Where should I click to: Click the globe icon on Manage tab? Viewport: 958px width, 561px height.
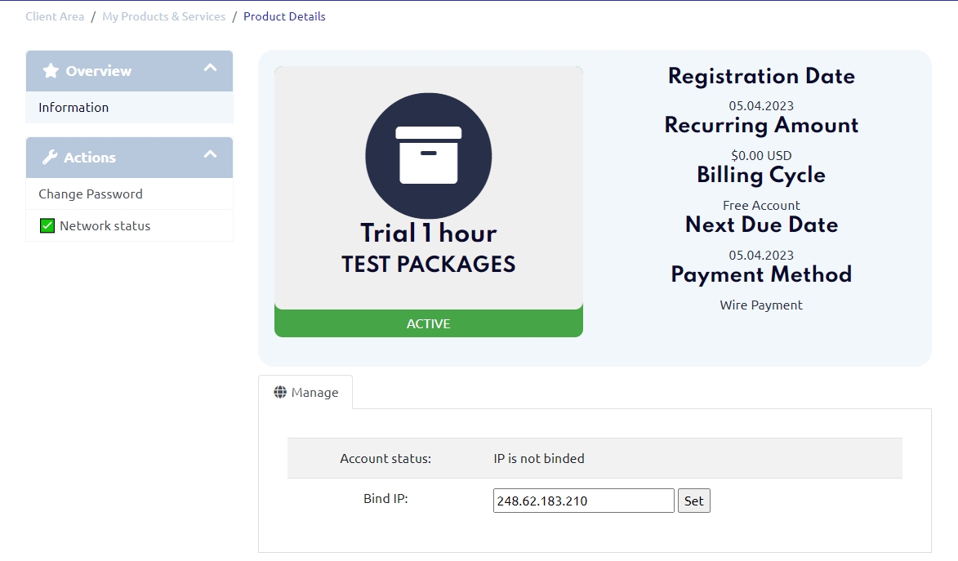click(x=280, y=392)
